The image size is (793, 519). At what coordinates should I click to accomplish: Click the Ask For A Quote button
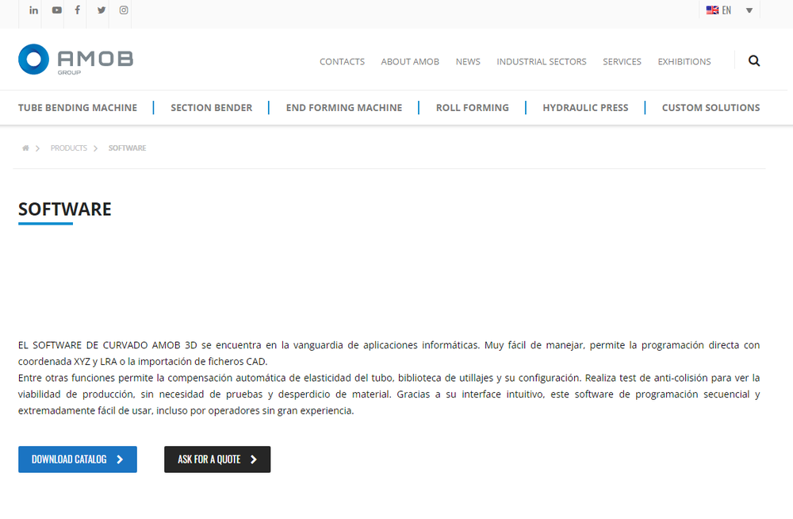click(217, 459)
